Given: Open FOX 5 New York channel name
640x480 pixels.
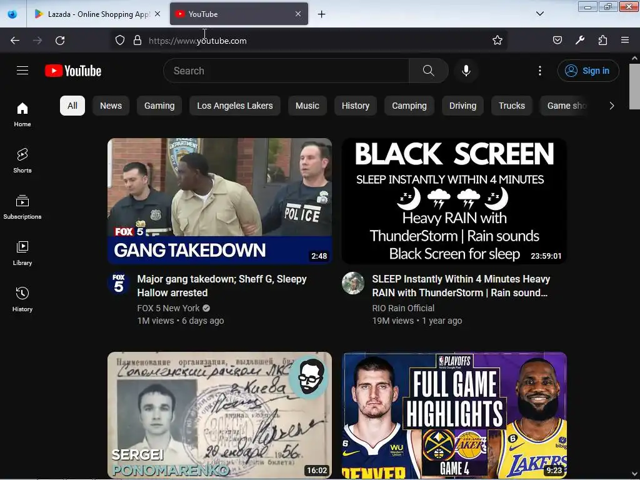Looking at the screenshot, I should click(x=168, y=308).
